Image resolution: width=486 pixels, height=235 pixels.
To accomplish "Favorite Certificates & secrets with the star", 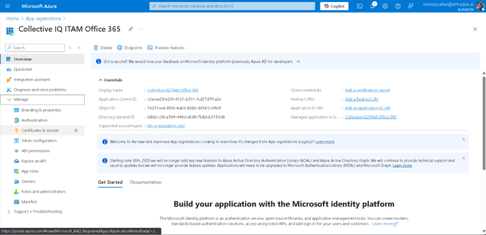I will point(76,131).
